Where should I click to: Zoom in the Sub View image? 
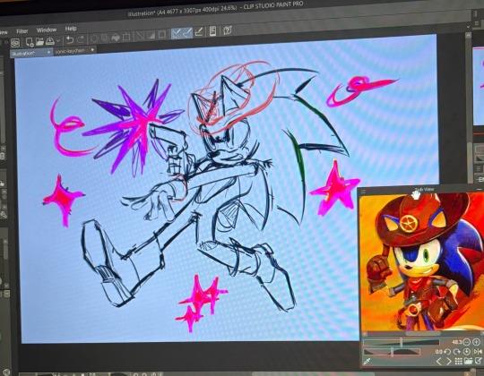click(x=476, y=342)
